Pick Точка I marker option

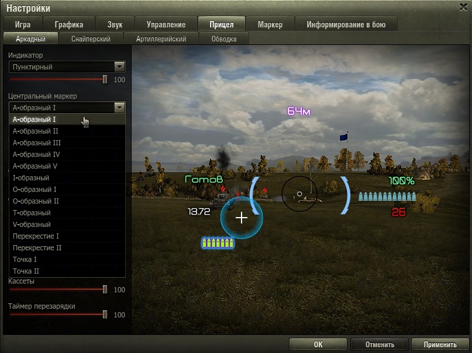tap(67, 260)
